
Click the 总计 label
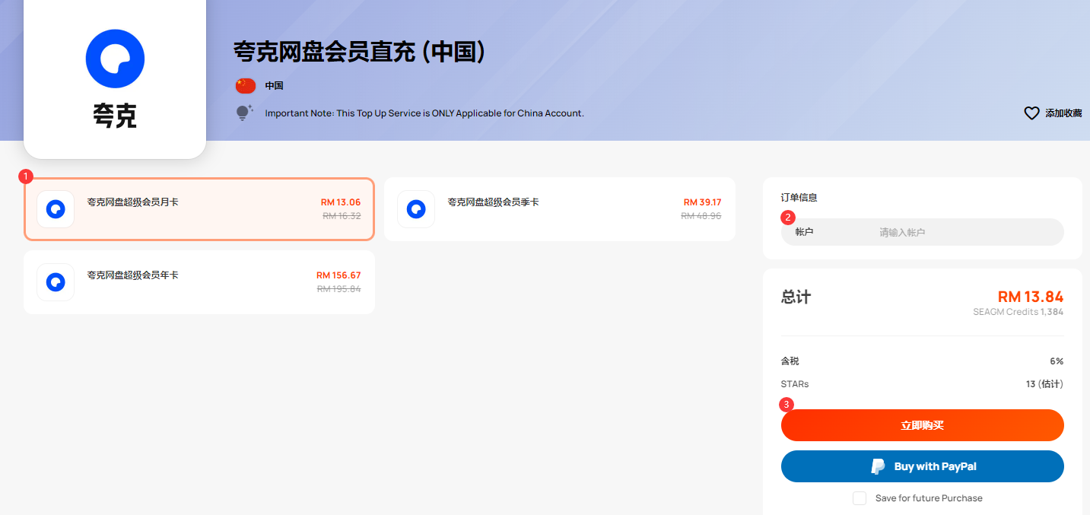pos(796,297)
